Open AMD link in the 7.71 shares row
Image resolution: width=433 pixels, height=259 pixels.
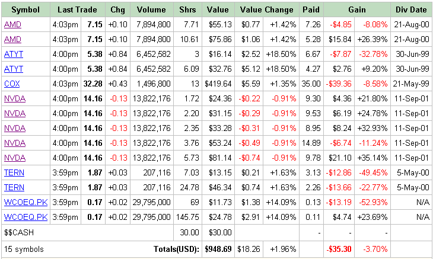12,24
